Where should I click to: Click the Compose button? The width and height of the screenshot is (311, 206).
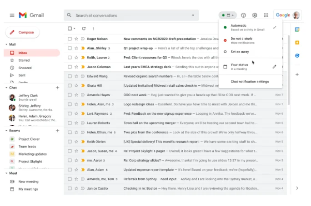[22, 32]
